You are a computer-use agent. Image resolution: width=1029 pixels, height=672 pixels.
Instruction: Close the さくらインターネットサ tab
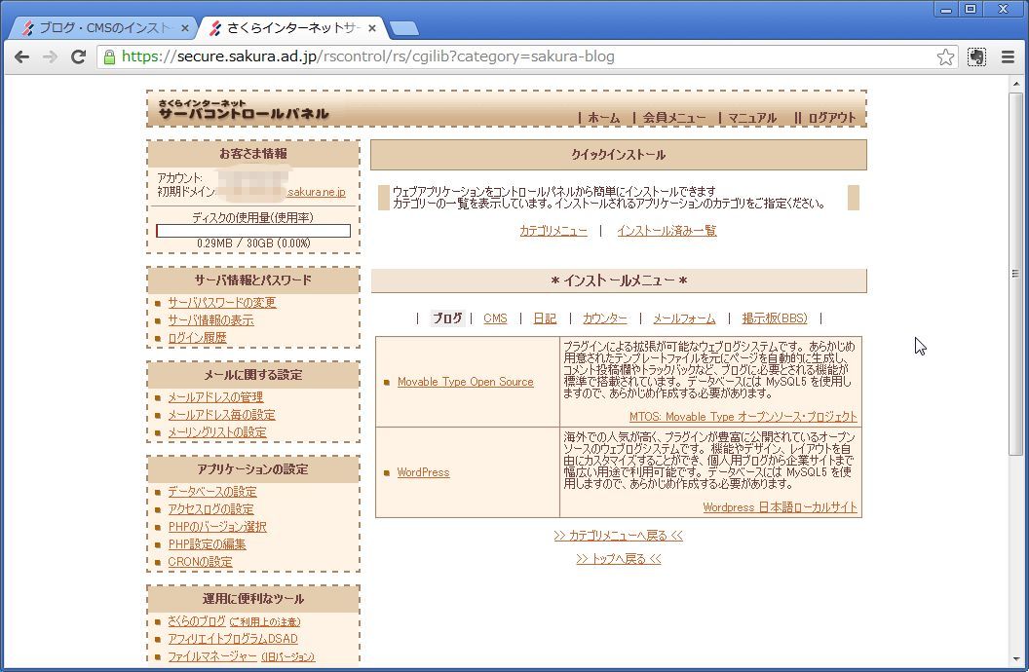372,28
